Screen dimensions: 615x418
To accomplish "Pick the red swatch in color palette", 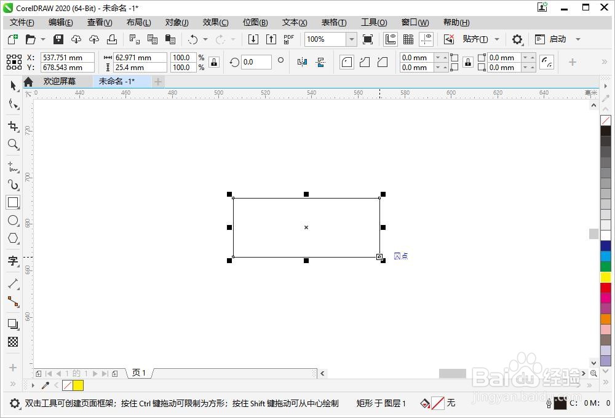I will [x=606, y=288].
